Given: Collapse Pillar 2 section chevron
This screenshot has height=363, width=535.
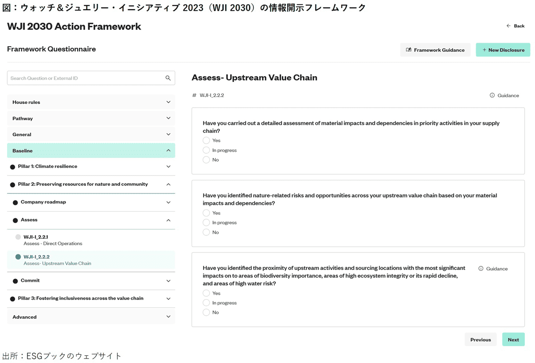Looking at the screenshot, I should [168, 184].
